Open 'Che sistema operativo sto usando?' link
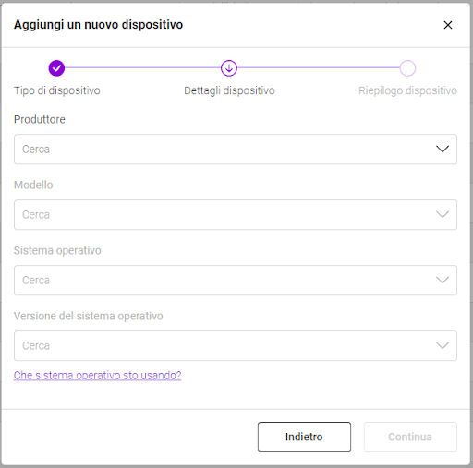The width and height of the screenshot is (473, 468). (x=97, y=376)
